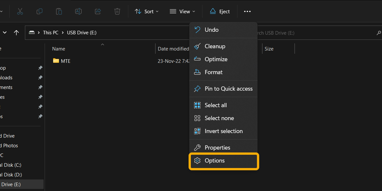Go to This PC via breadcrumb
Image resolution: width=382 pixels, height=191 pixels.
51,32
